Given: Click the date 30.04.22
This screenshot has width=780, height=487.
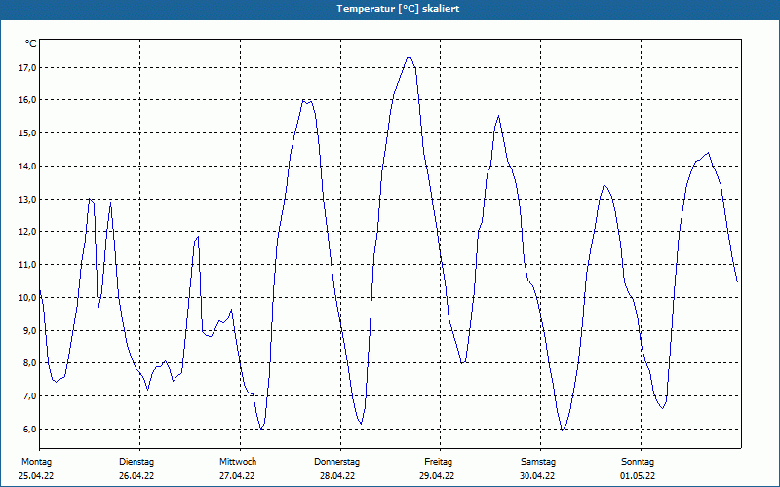Looking at the screenshot, I should [538, 476].
